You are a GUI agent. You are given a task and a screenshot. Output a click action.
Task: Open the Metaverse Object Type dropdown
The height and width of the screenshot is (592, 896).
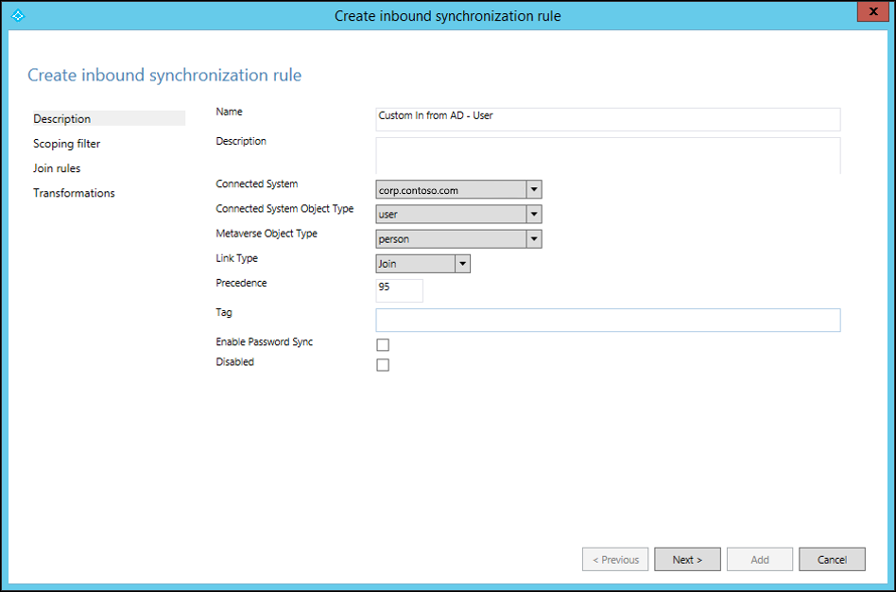(x=534, y=238)
